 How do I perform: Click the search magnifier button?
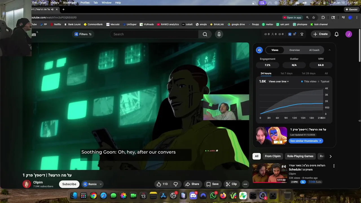(x=205, y=34)
